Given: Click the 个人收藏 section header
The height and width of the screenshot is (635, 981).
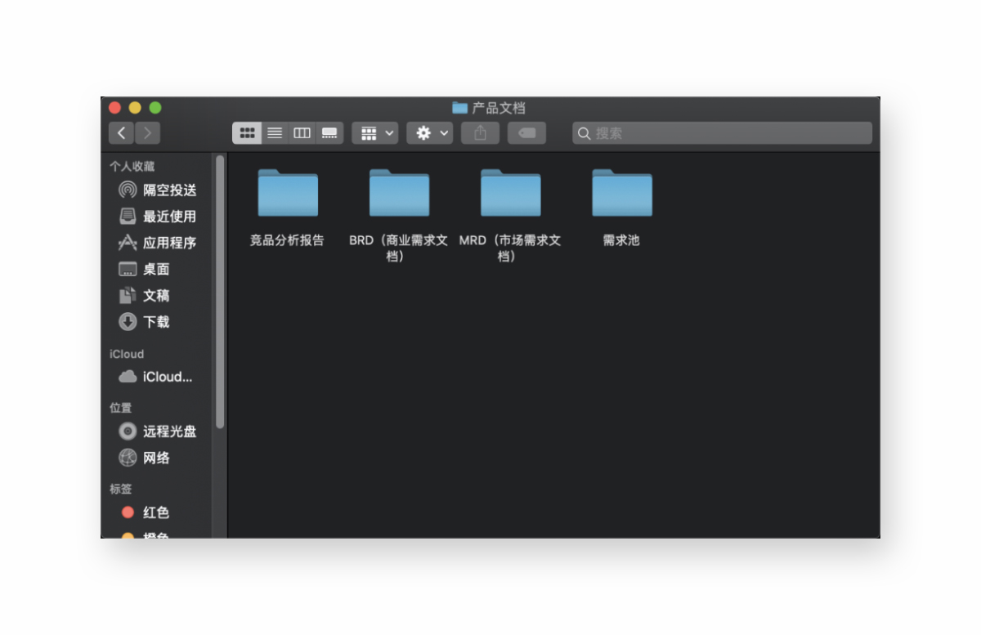Looking at the screenshot, I should tap(132, 166).
